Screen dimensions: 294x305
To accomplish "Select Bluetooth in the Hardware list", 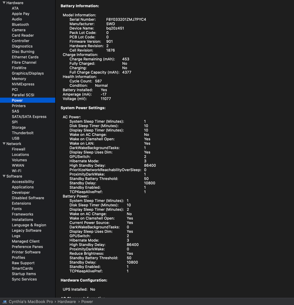I will [20, 24].
